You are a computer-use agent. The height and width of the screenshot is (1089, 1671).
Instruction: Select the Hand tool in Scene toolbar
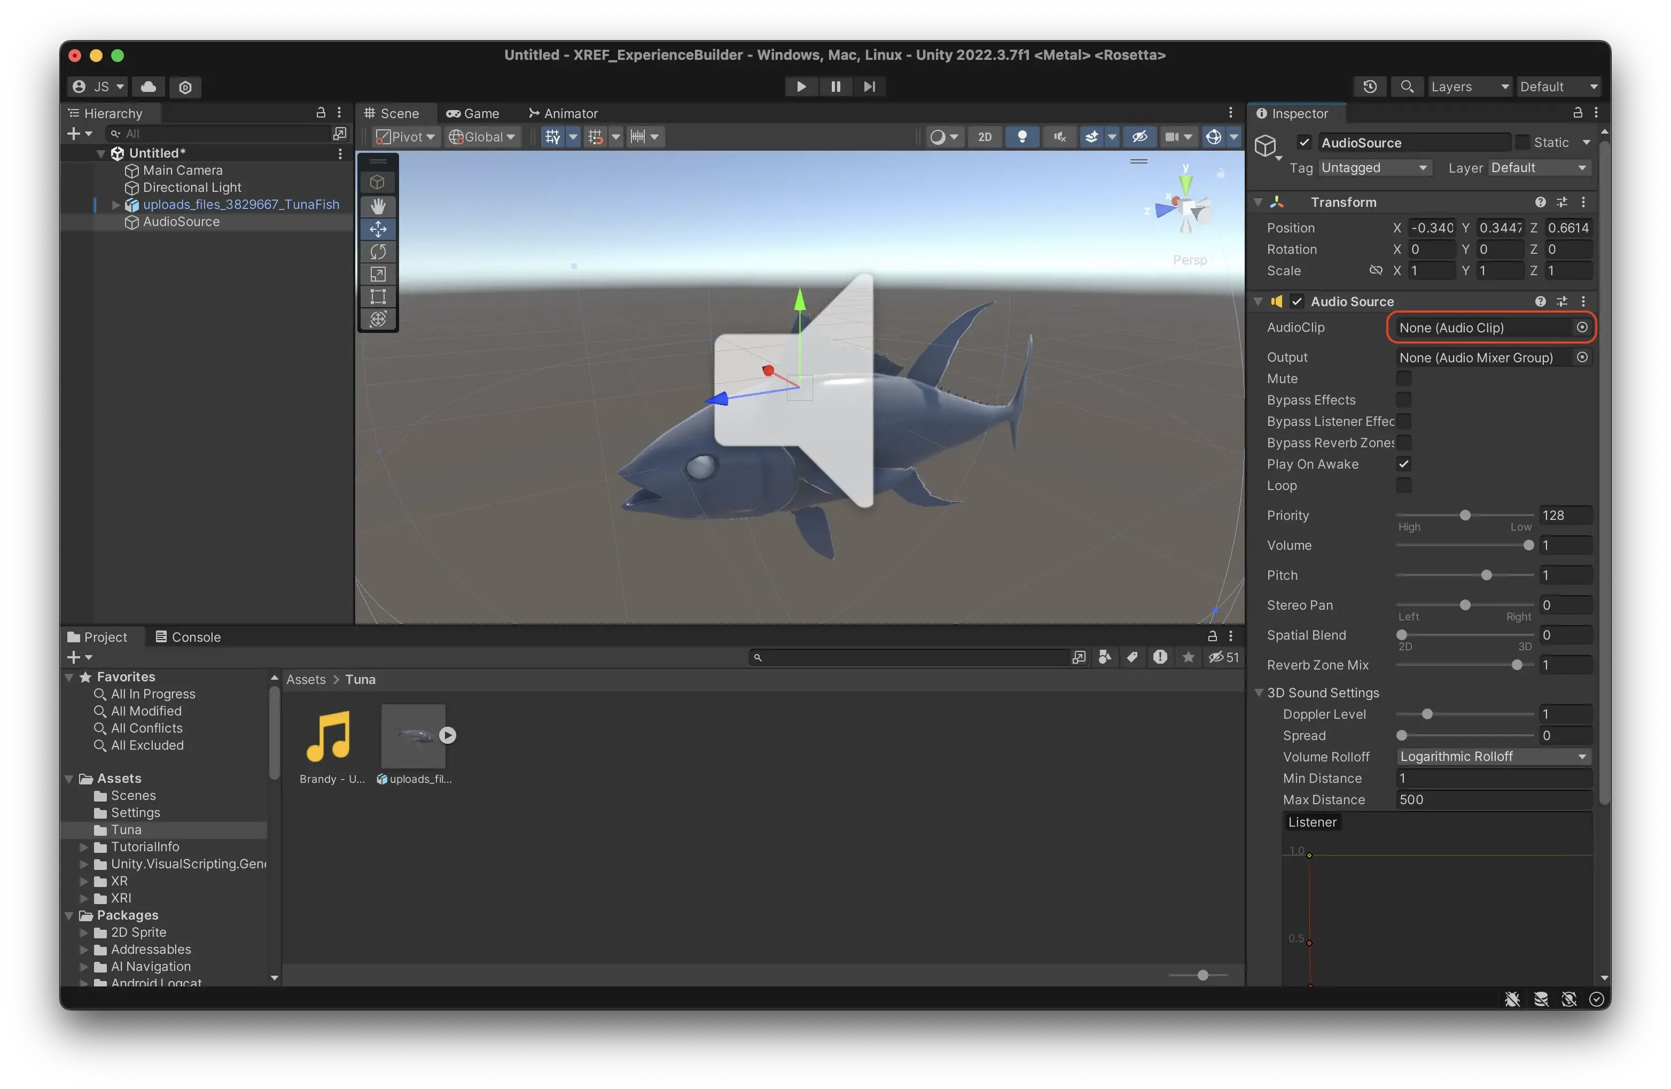click(378, 206)
